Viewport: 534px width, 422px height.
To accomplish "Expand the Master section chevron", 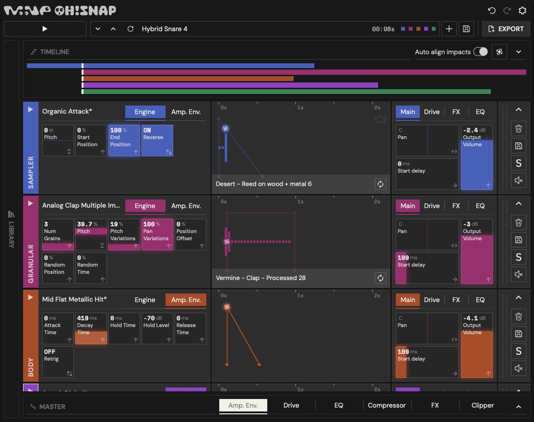I will pyautogui.click(x=518, y=407).
